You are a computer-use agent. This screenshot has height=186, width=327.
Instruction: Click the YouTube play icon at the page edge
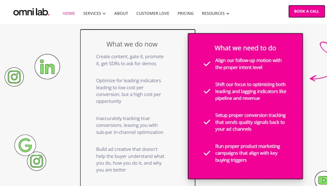tap(322, 179)
